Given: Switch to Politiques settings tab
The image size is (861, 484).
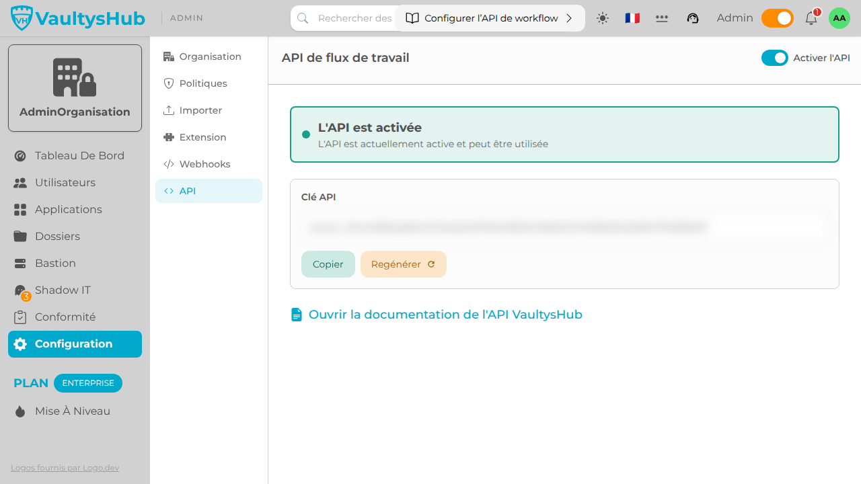Looking at the screenshot, I should (209, 83).
